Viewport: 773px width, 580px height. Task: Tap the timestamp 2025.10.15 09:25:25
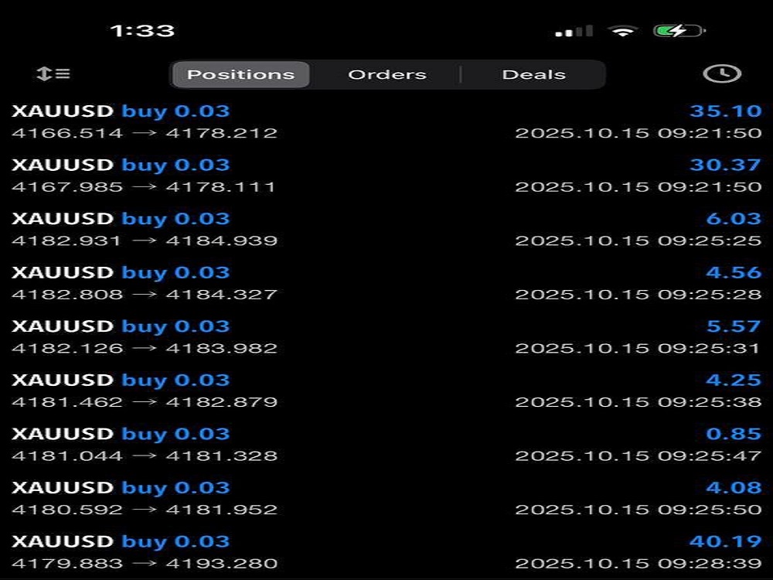click(638, 241)
